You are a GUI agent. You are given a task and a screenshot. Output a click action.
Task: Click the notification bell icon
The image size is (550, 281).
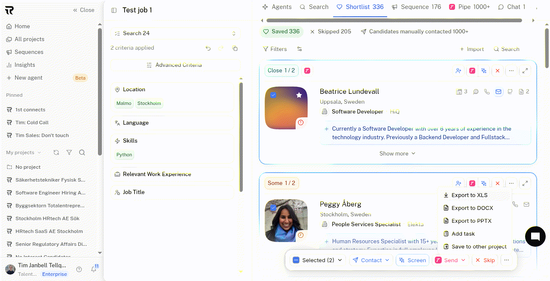[93, 269]
